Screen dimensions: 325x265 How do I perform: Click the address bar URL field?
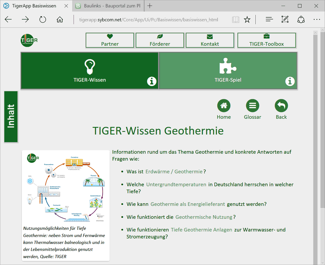click(149, 20)
